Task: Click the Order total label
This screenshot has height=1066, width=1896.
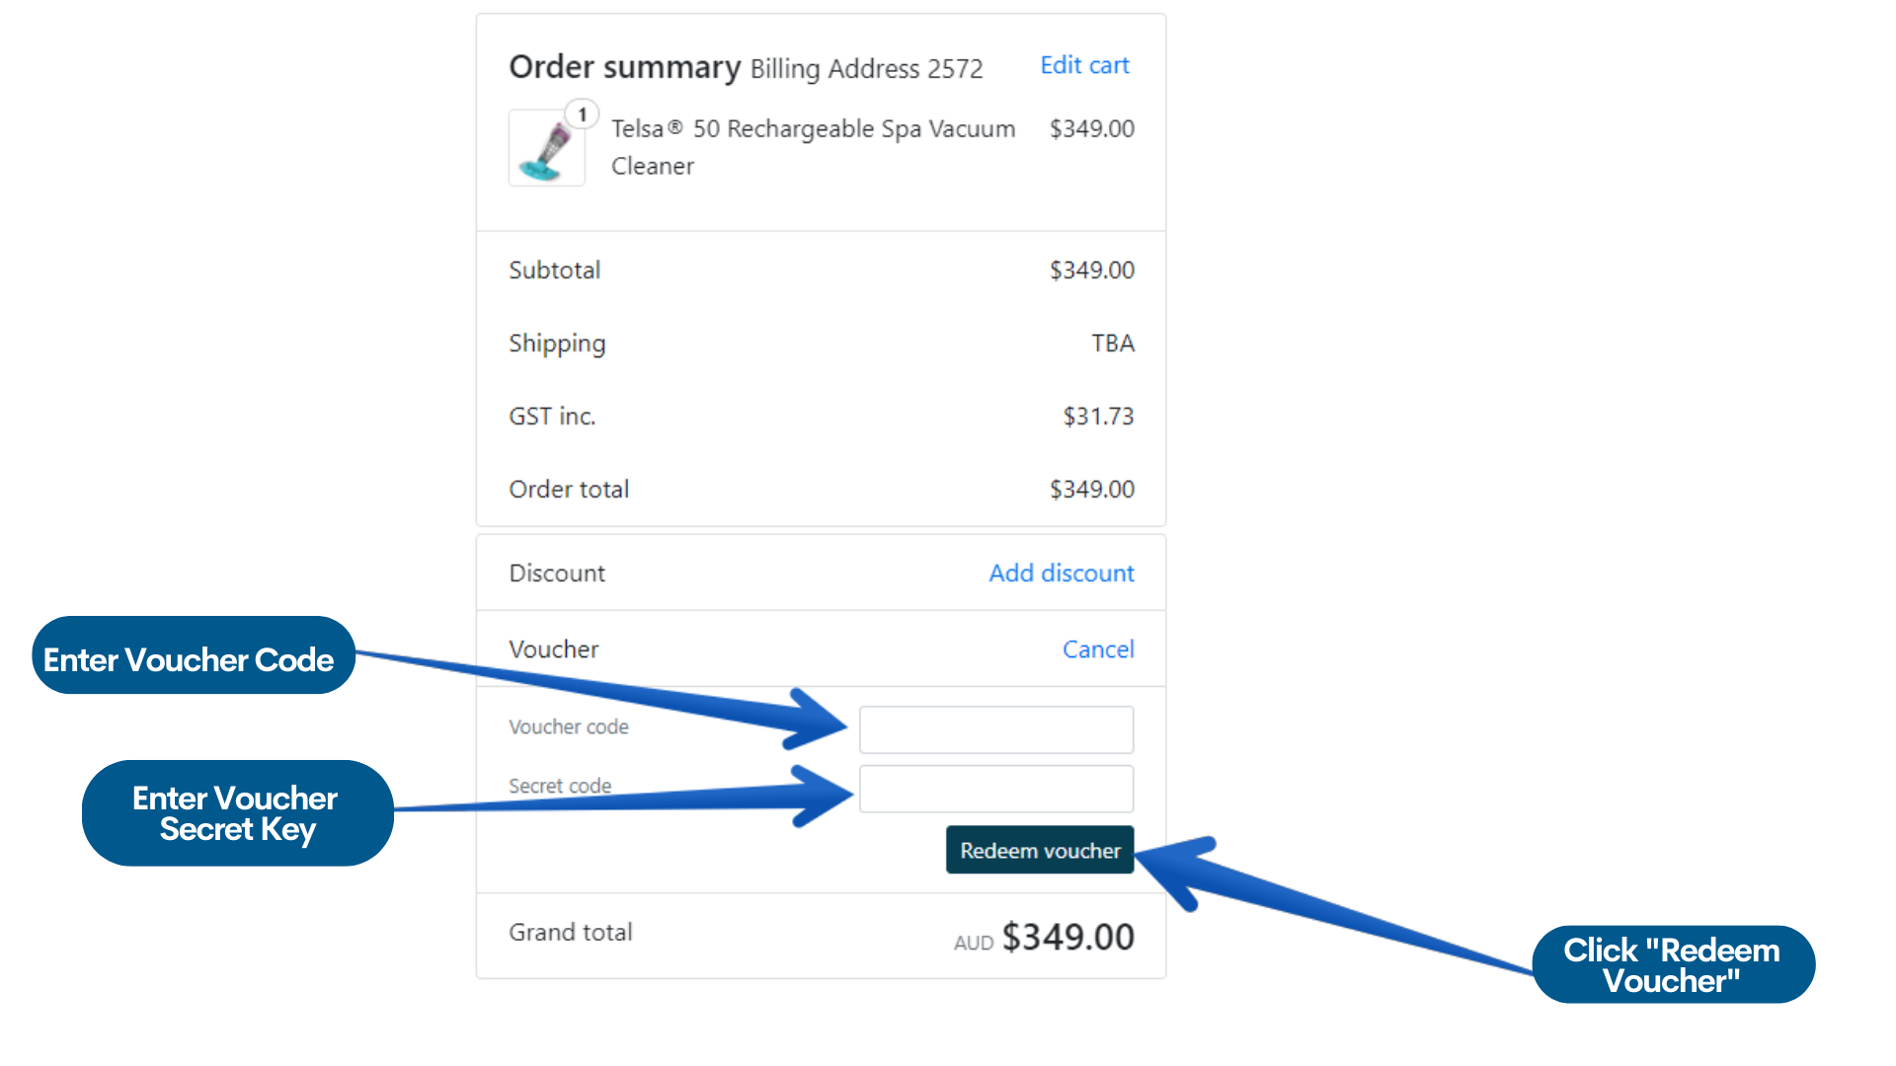Action: pyautogui.click(x=569, y=490)
